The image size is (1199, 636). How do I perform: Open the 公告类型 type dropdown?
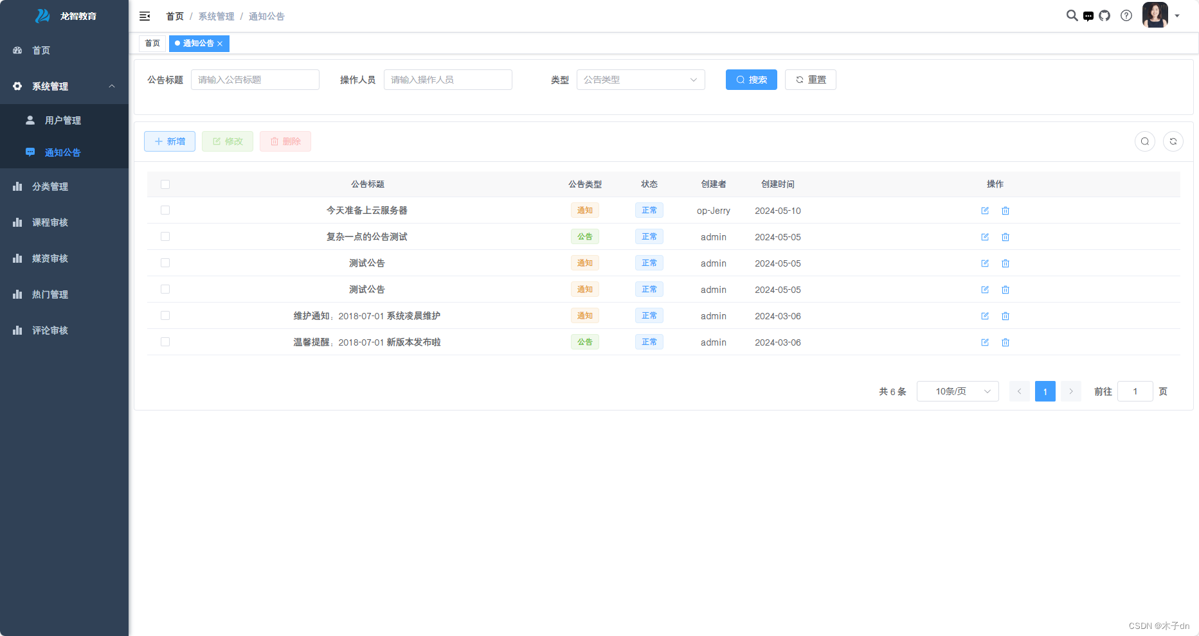(640, 80)
